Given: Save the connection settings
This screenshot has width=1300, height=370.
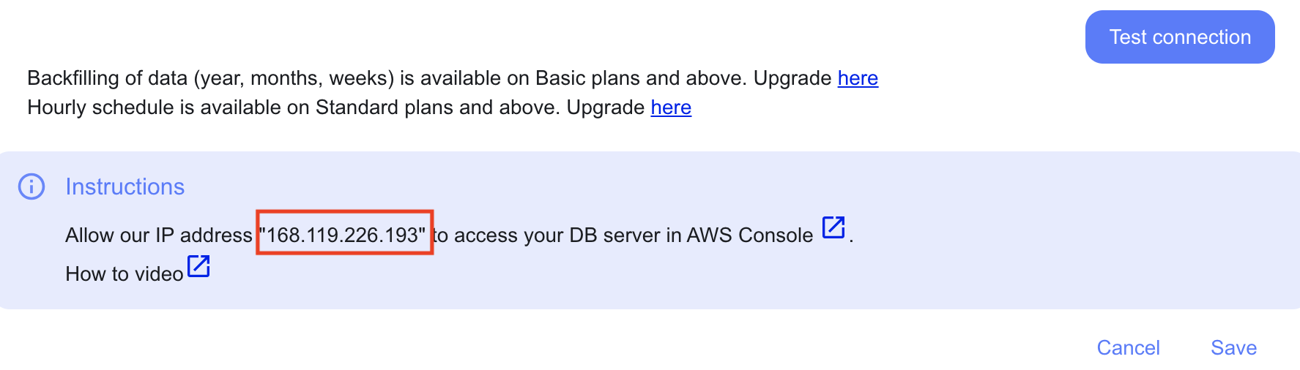Looking at the screenshot, I should (1233, 347).
